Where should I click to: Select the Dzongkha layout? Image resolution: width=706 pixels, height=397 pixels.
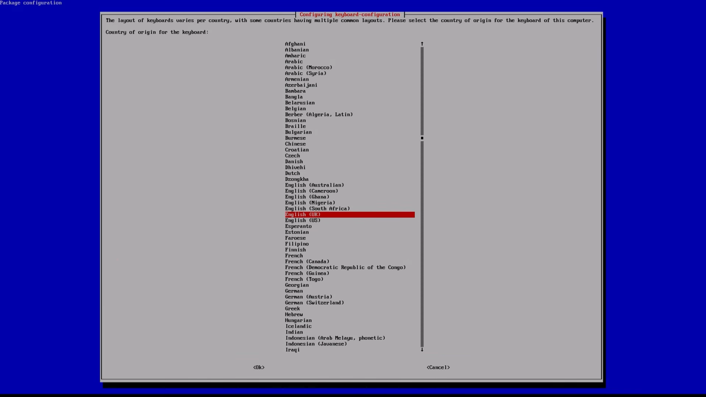click(x=297, y=179)
